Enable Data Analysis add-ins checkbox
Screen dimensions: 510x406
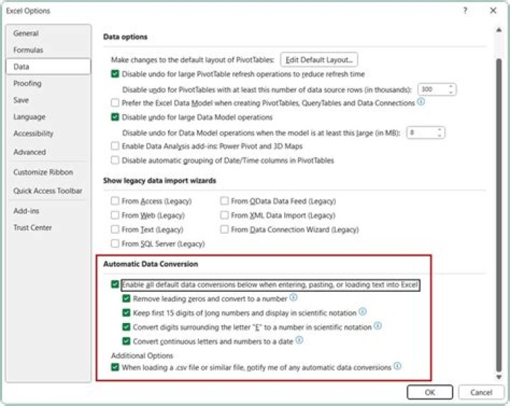[115, 146]
